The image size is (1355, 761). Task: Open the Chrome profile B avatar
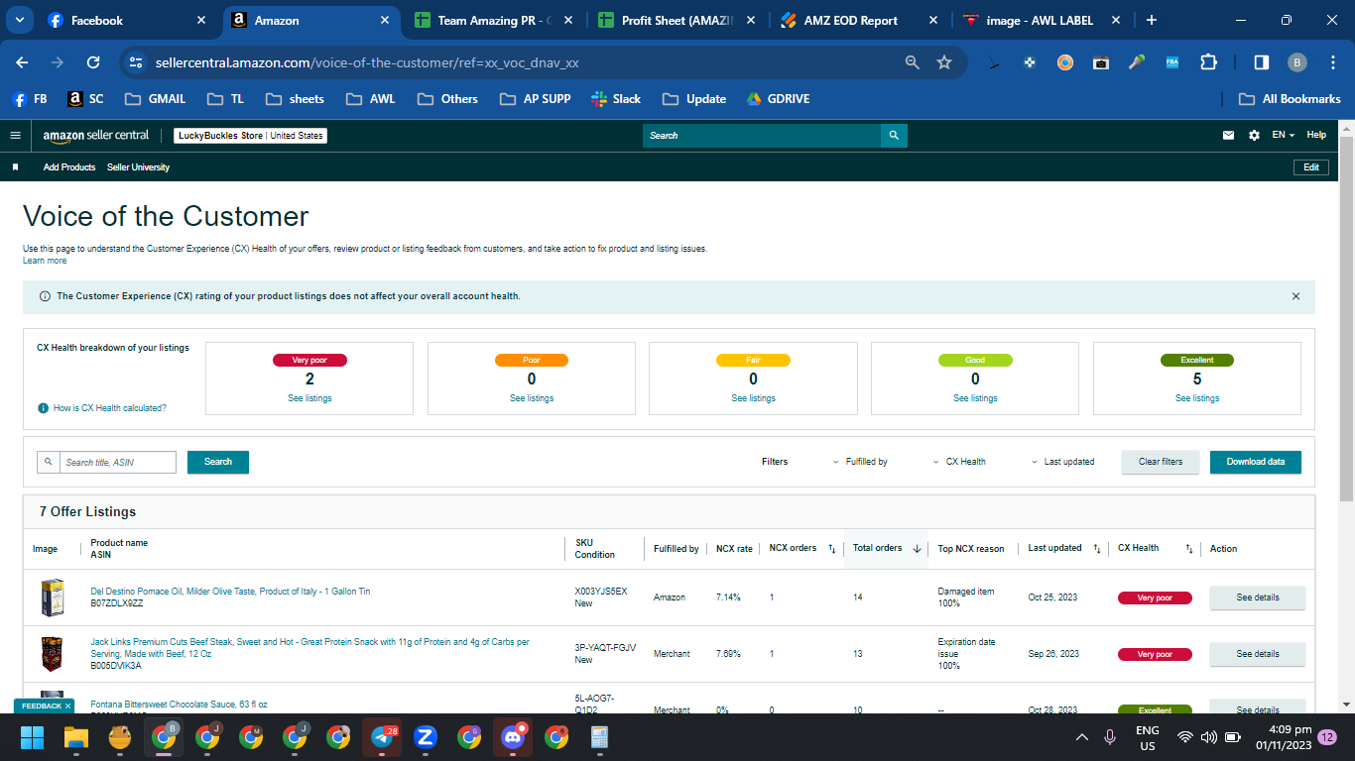(x=1297, y=62)
